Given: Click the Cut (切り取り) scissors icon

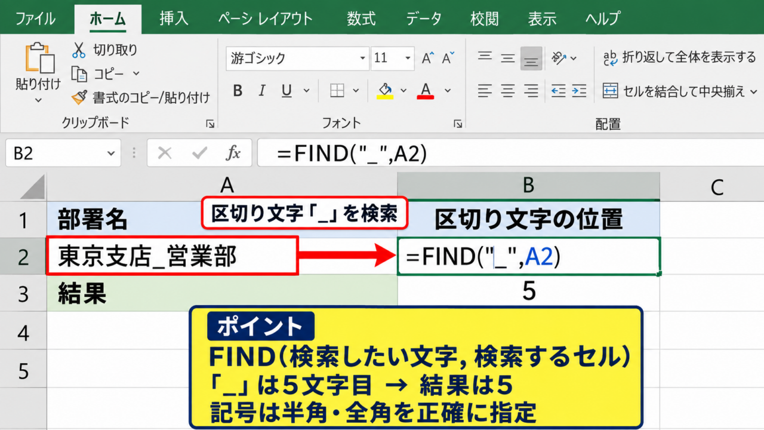Looking at the screenshot, I should tap(79, 50).
